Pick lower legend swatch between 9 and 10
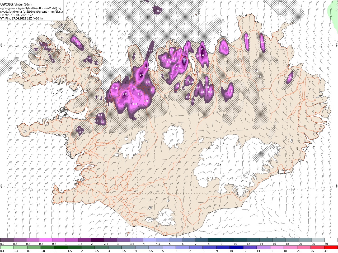The width and height of the screenshot is (338, 253). pos(222,247)
